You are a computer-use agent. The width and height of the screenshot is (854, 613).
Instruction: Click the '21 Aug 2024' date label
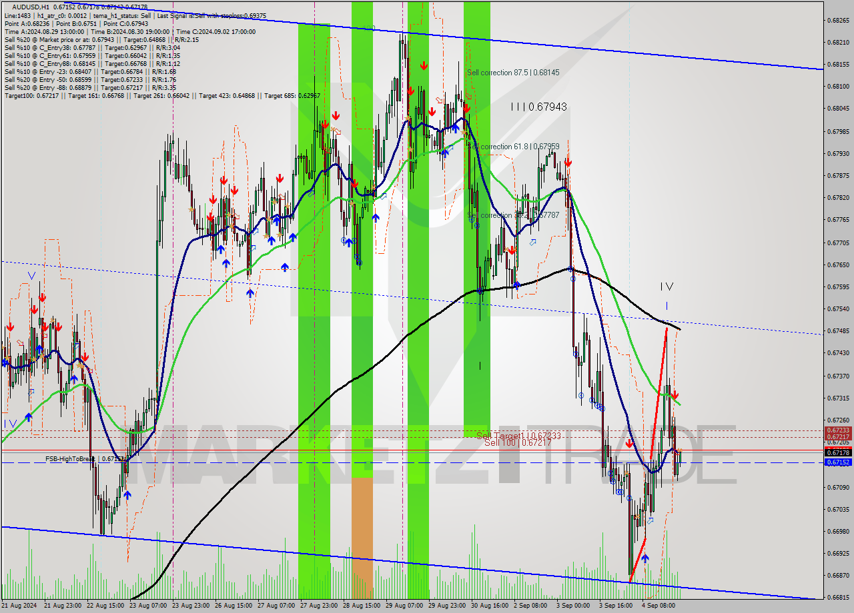click(19, 606)
